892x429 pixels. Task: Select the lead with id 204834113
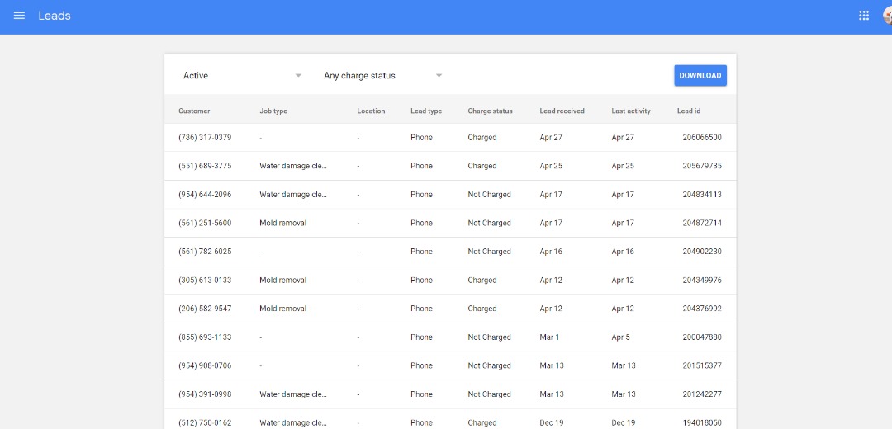click(701, 195)
